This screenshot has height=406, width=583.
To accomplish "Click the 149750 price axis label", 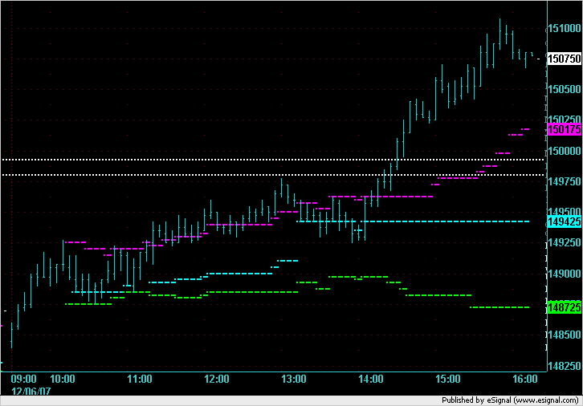I will click(565, 181).
